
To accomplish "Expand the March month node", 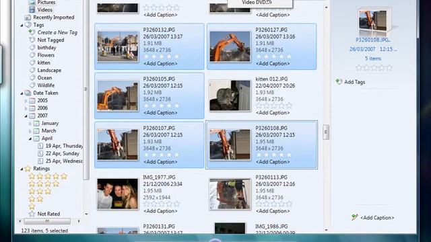I will (30, 131).
